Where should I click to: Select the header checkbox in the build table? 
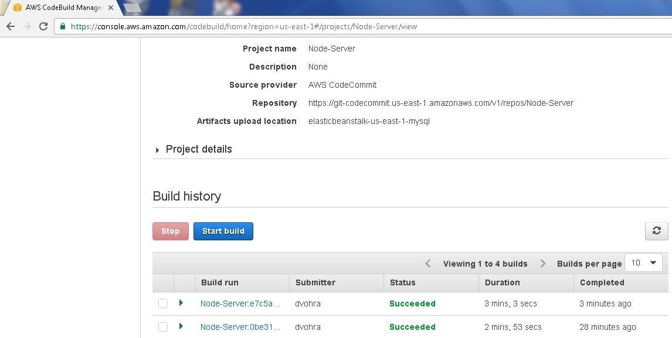click(x=163, y=283)
